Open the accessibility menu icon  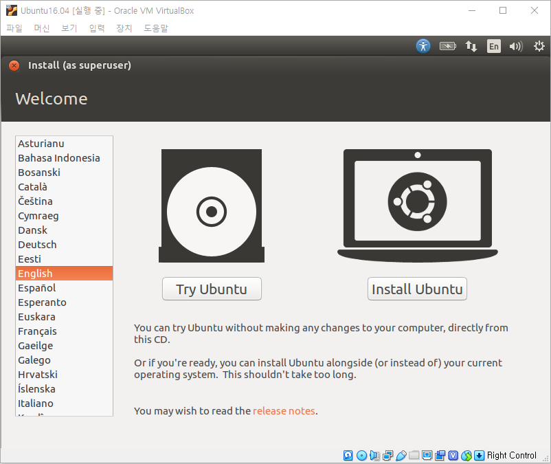pyautogui.click(x=423, y=46)
